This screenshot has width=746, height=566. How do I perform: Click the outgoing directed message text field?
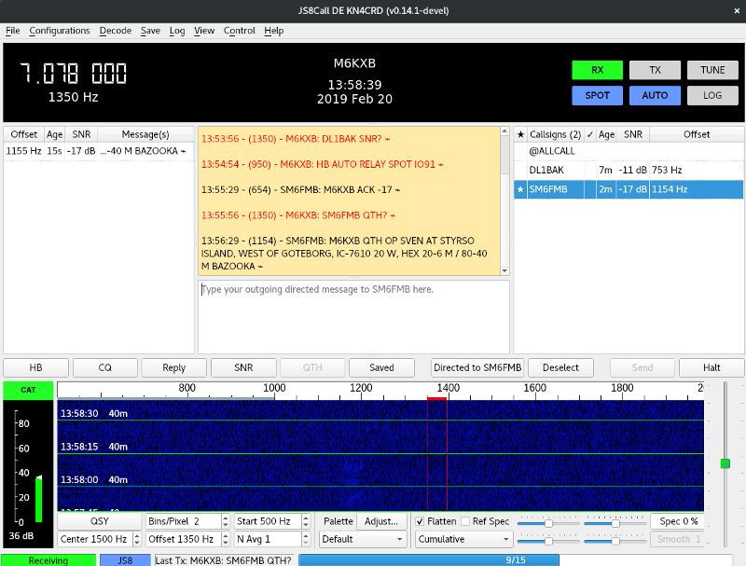[x=352, y=317]
